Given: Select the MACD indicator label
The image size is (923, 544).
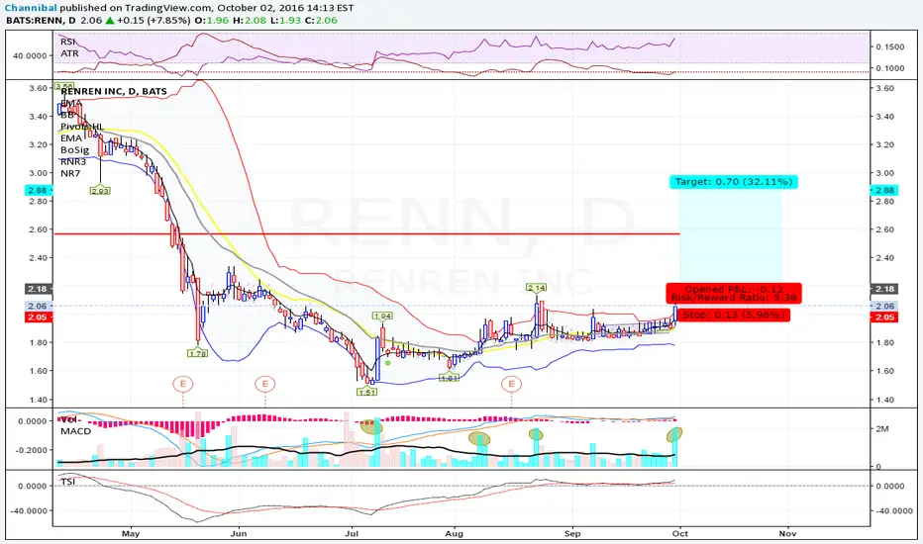Looking at the screenshot, I should tap(76, 431).
